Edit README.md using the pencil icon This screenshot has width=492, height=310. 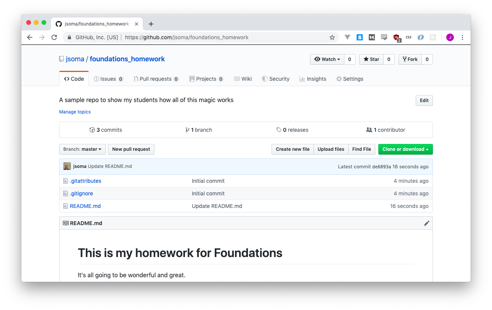coord(426,223)
